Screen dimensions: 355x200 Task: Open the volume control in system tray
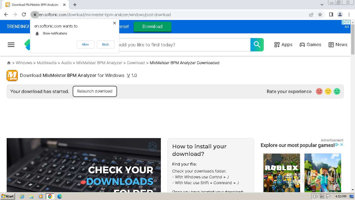click(315, 196)
